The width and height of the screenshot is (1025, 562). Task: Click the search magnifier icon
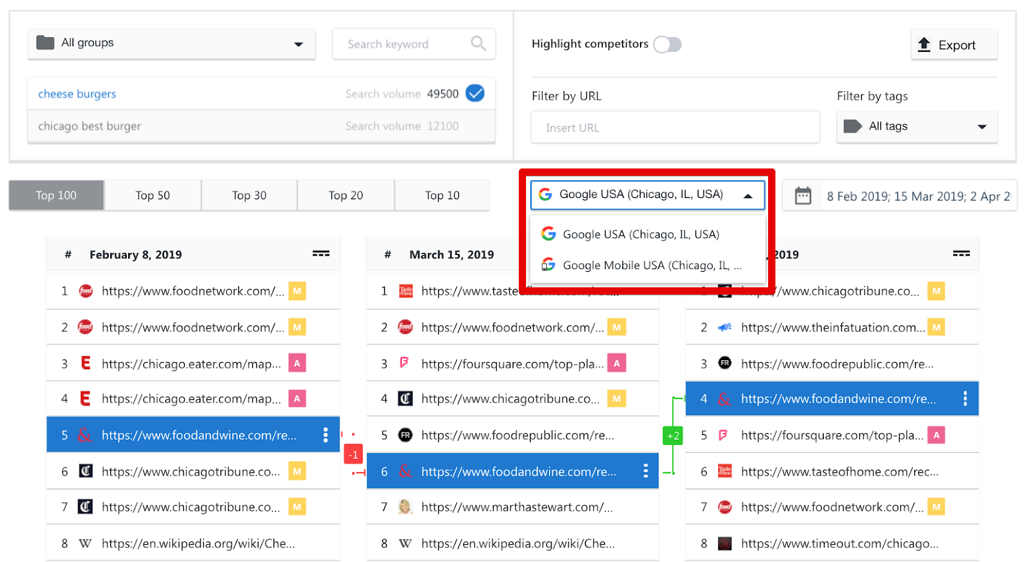tap(479, 44)
